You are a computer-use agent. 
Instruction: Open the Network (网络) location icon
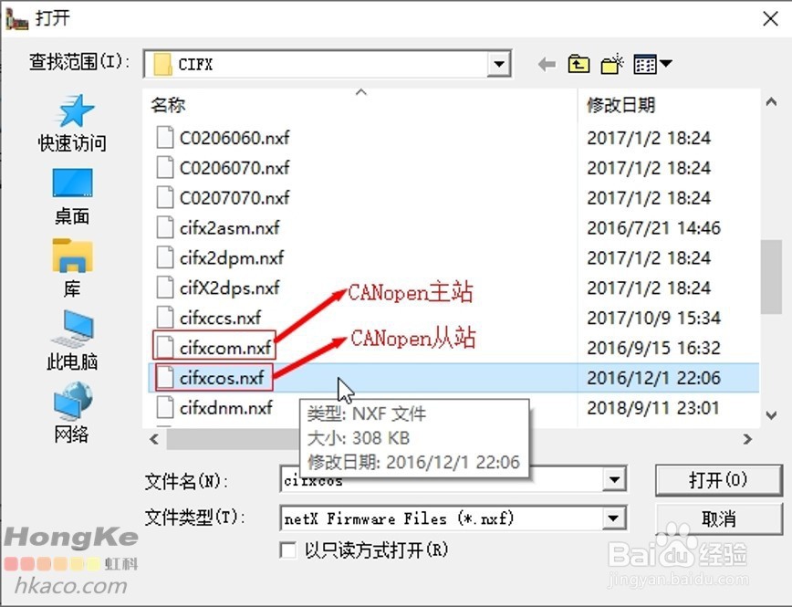(x=73, y=401)
